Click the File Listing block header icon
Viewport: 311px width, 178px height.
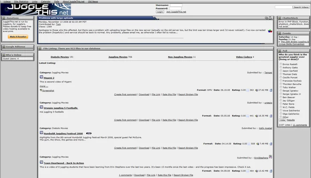pyautogui.click(x=40, y=49)
